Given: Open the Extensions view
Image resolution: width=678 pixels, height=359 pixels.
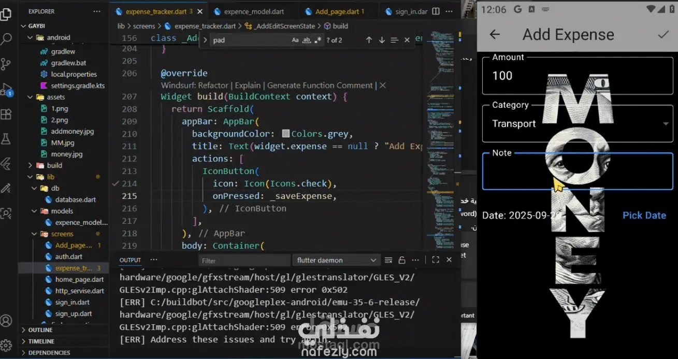Looking at the screenshot, I should 6,114.
